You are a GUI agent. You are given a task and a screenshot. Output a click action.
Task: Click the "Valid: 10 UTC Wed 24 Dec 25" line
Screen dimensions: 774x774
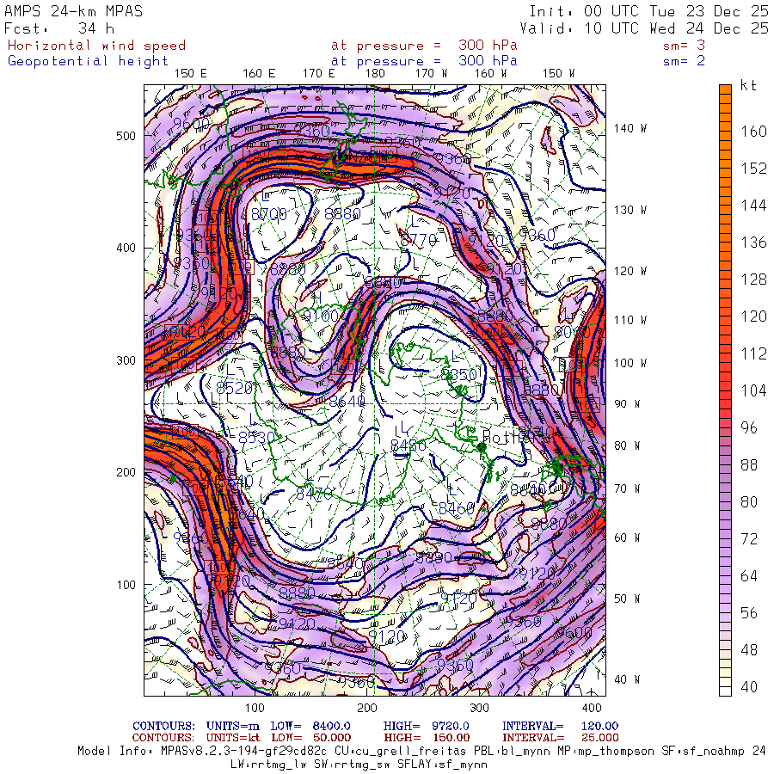pos(643,28)
